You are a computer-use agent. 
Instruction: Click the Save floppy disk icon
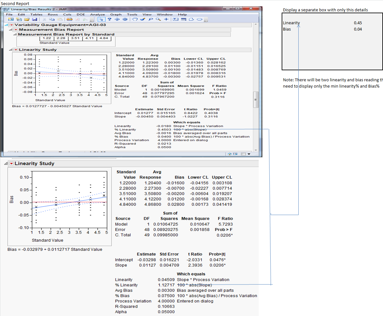[x=35, y=19]
